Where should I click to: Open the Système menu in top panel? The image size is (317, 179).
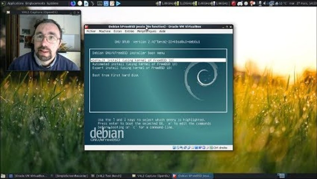(x=52, y=3)
